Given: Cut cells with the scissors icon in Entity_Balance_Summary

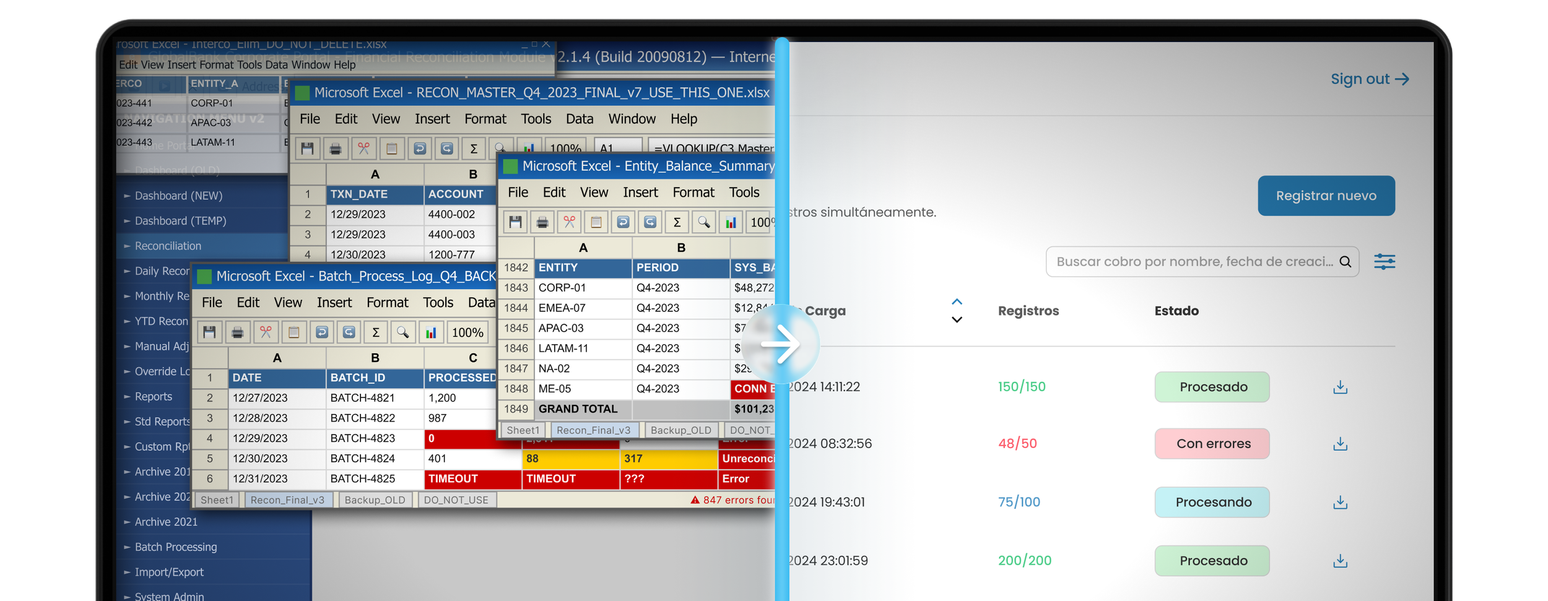Looking at the screenshot, I should [570, 221].
